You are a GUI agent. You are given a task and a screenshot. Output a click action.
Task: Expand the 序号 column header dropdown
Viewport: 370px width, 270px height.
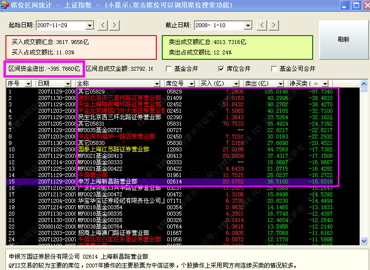32,83
